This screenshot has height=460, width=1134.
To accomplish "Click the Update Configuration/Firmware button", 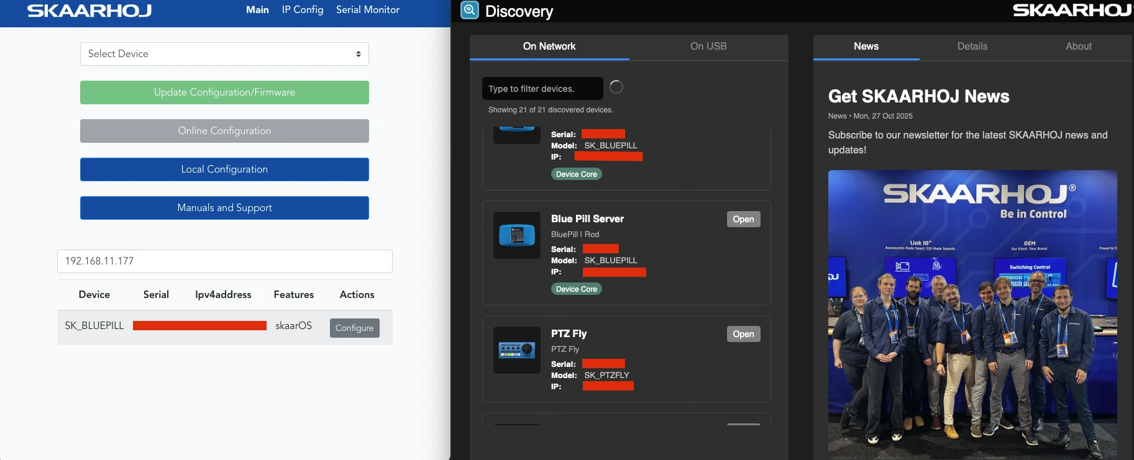I will [224, 92].
